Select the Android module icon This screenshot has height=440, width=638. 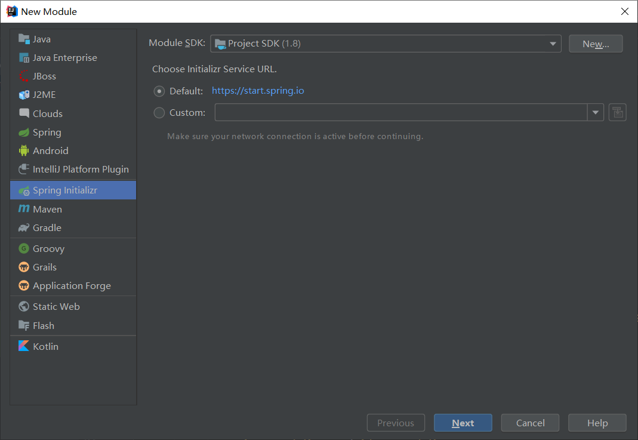pos(24,150)
